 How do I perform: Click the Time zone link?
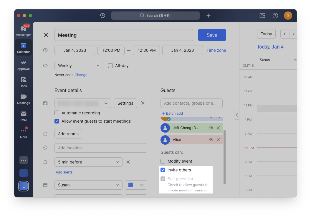tap(216, 50)
